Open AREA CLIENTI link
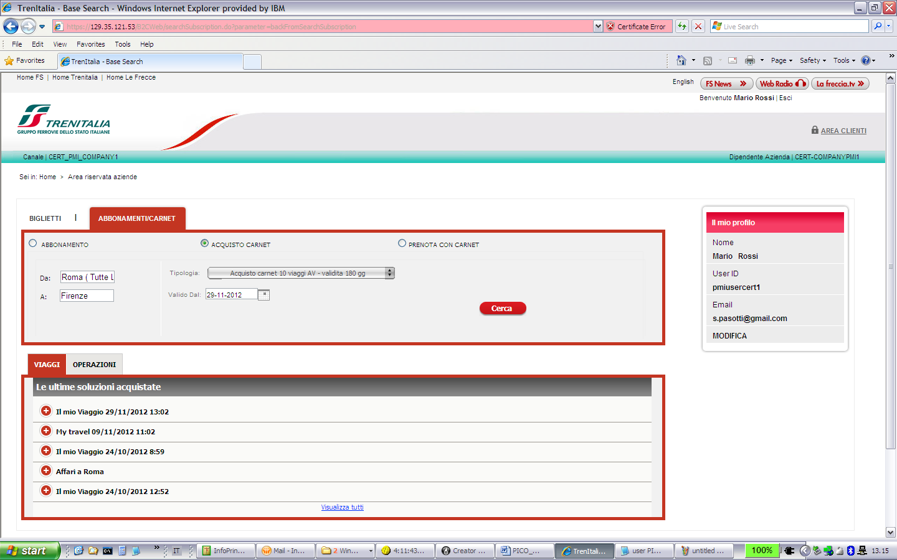Viewport: 897px width, 560px height. (x=843, y=131)
